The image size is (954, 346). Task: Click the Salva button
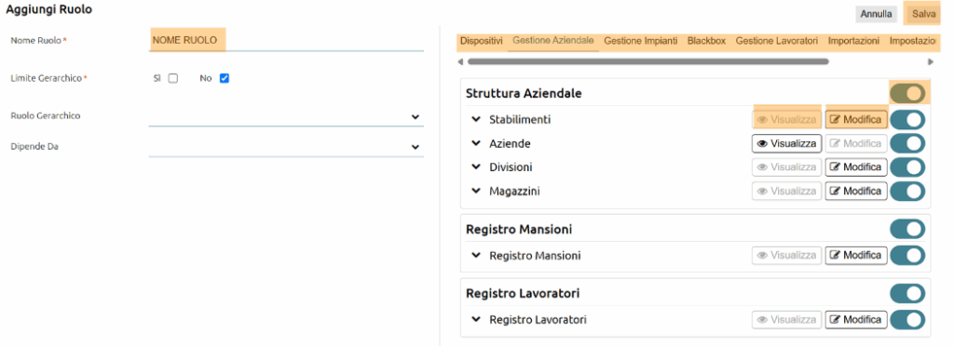pos(923,14)
